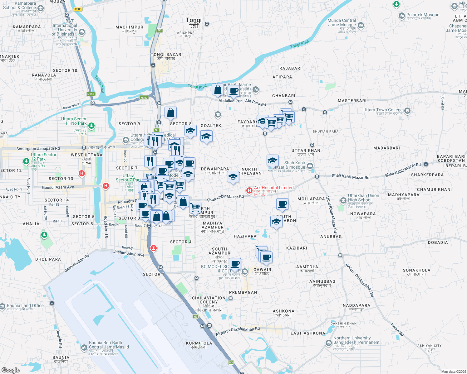Click the shopping bag marker near Rd 13
The height and width of the screenshot is (374, 467).
[157, 217]
